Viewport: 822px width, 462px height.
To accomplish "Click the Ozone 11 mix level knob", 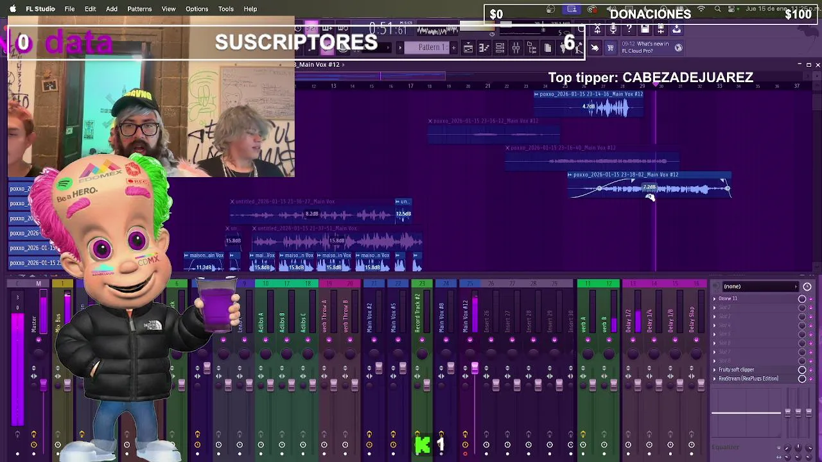I will pos(802,299).
